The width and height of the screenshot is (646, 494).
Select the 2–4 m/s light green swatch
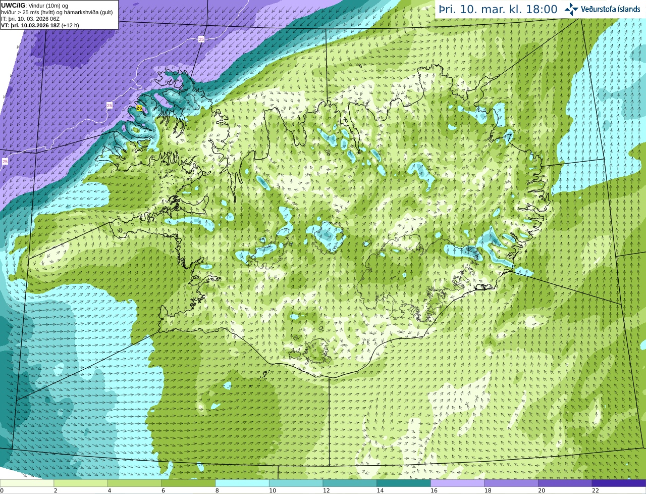pyautogui.click(x=81, y=483)
